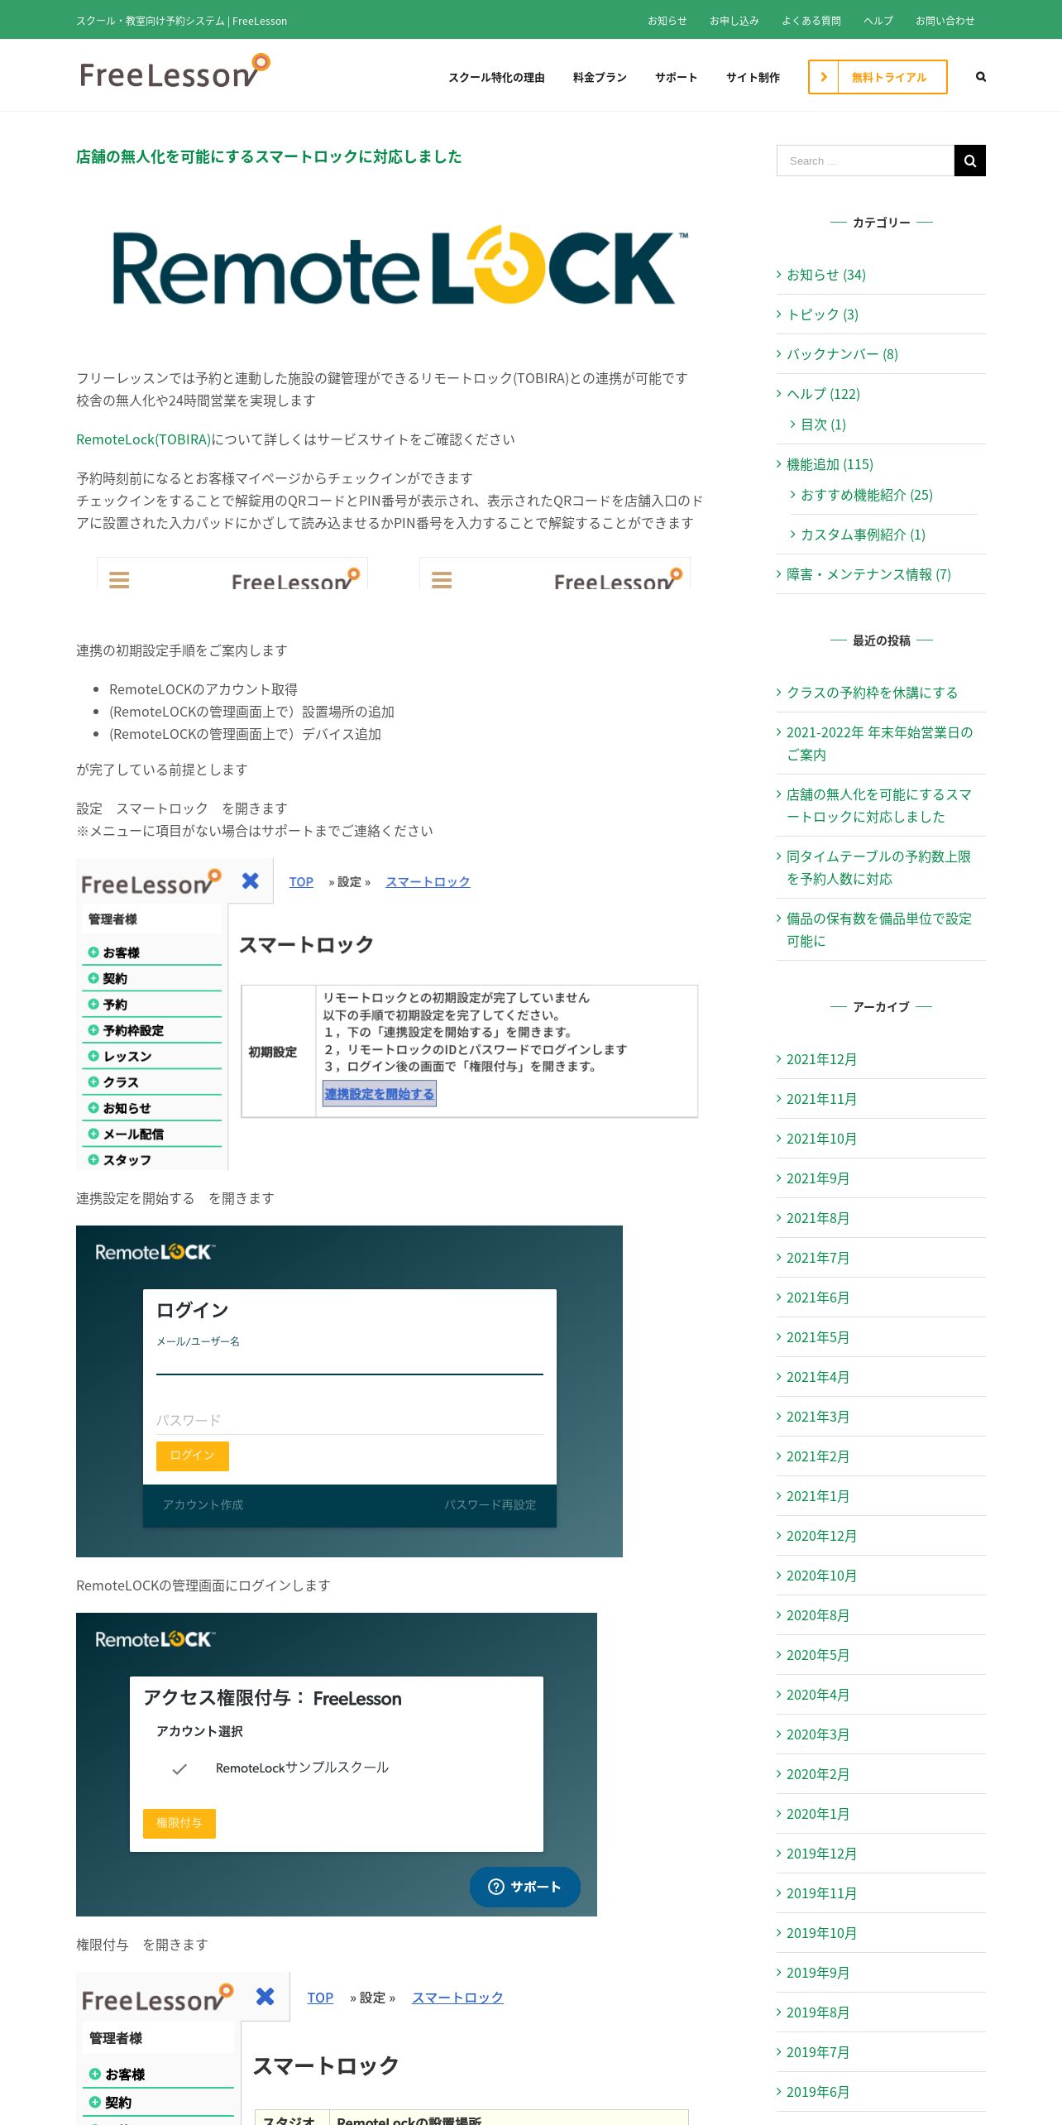Open the 2021年1月 archive

pyautogui.click(x=817, y=1496)
